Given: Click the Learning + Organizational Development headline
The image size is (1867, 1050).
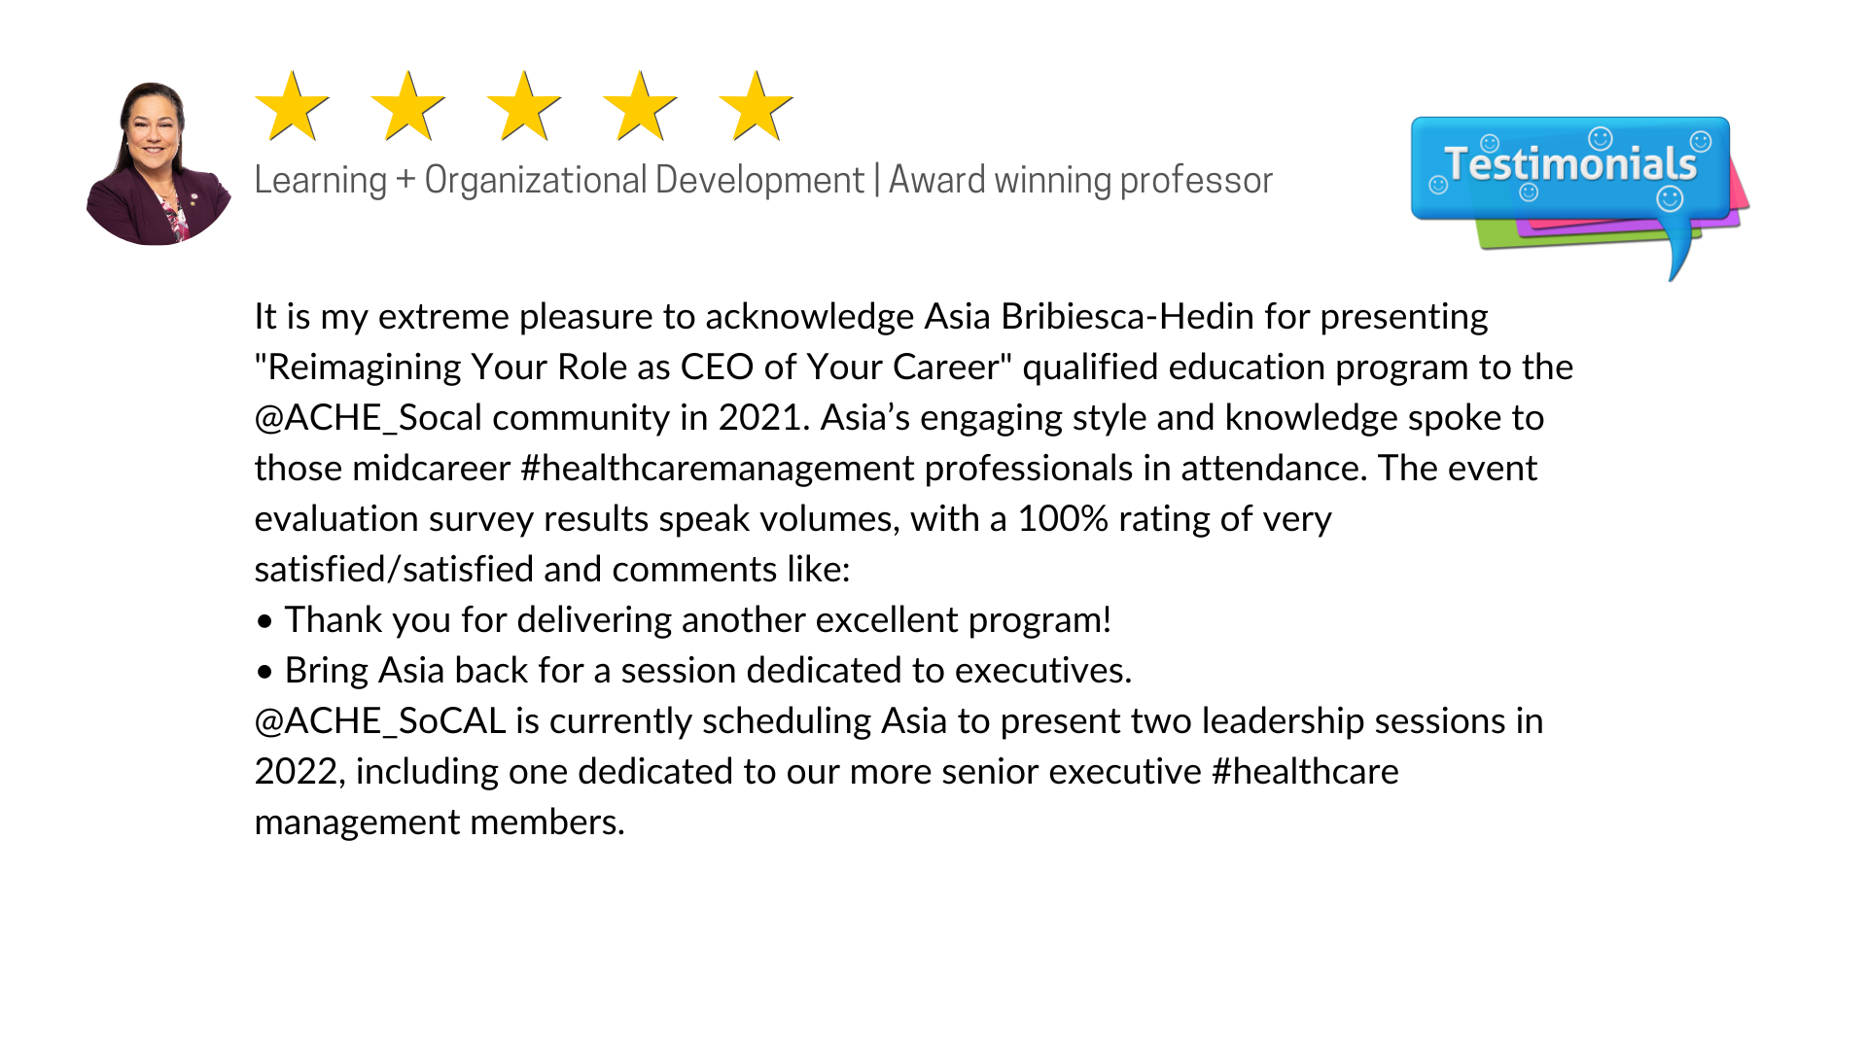Looking at the screenshot, I should coord(559,180).
